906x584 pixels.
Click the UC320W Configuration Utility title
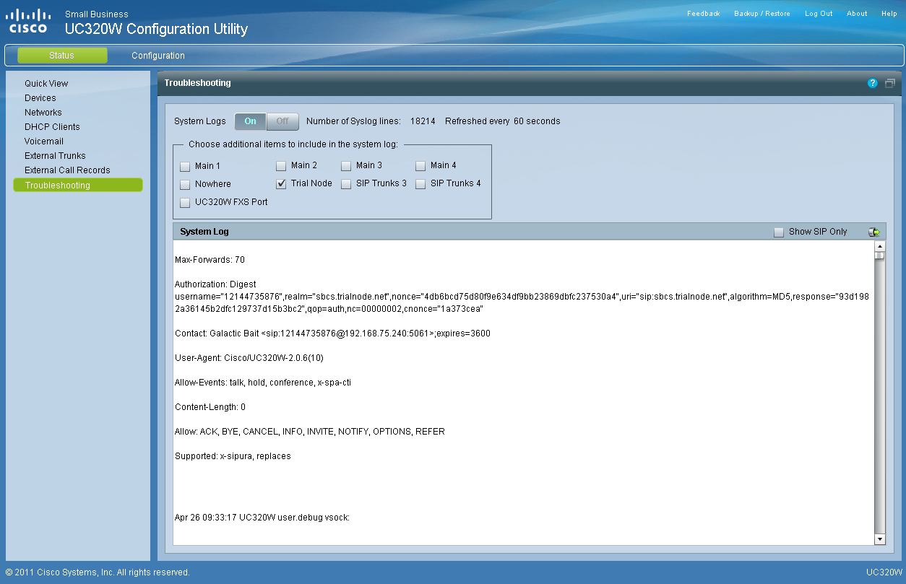[156, 30]
